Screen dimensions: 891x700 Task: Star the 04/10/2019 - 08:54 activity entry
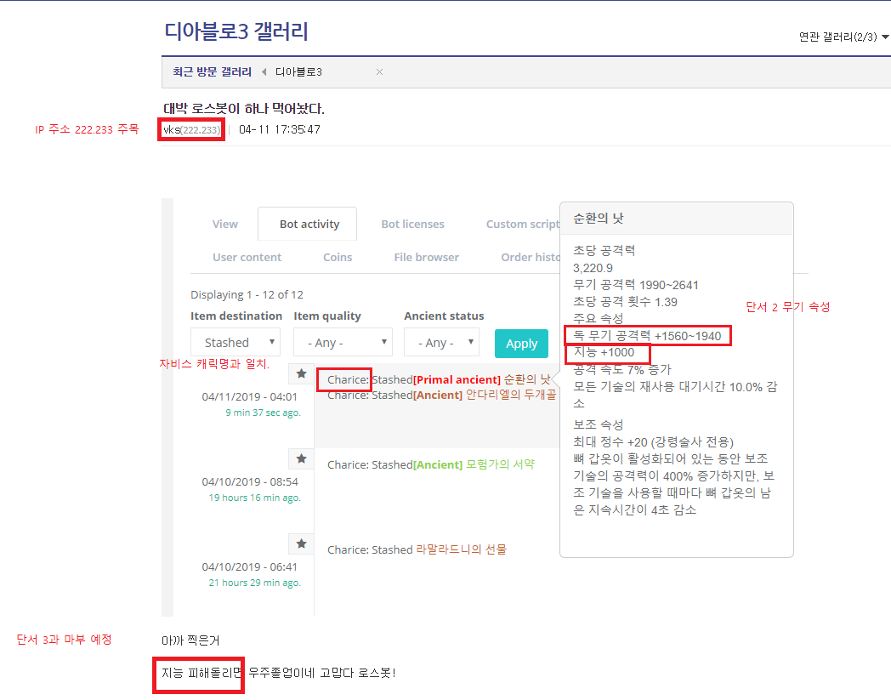tap(301, 459)
